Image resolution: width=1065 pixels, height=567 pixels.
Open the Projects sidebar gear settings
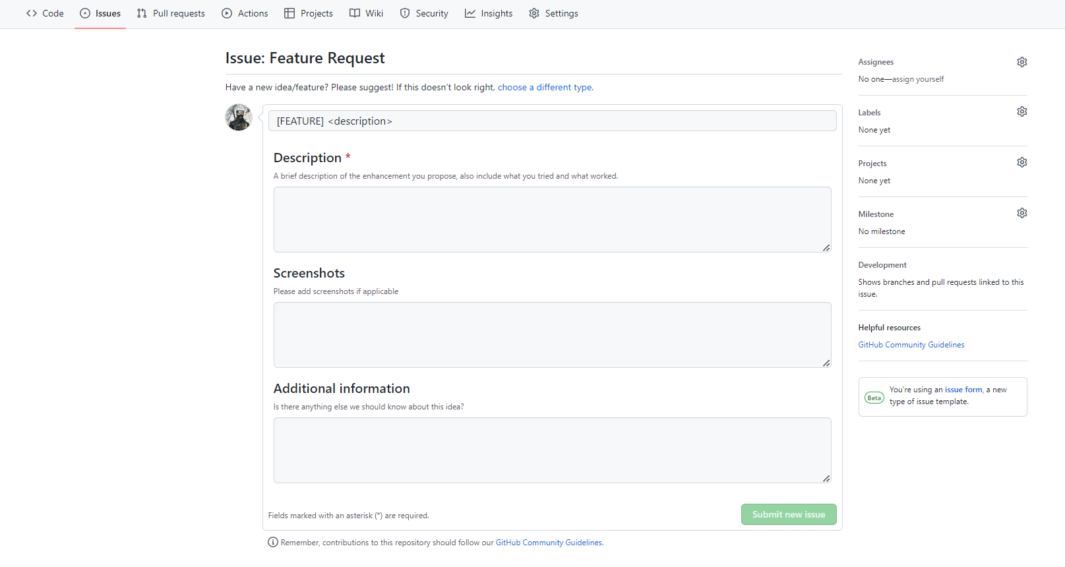pyautogui.click(x=1021, y=162)
